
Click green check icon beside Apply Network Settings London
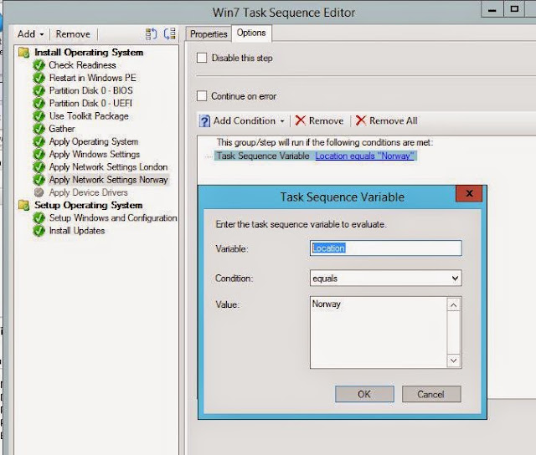39,167
